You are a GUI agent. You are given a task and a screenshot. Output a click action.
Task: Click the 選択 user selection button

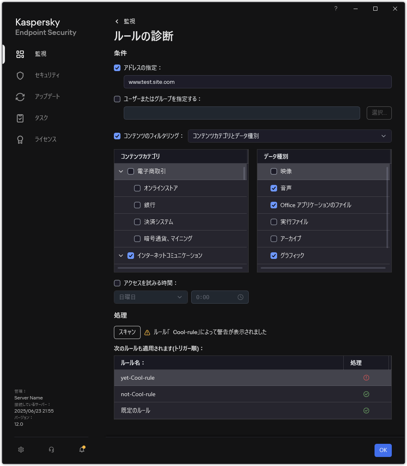tap(379, 113)
